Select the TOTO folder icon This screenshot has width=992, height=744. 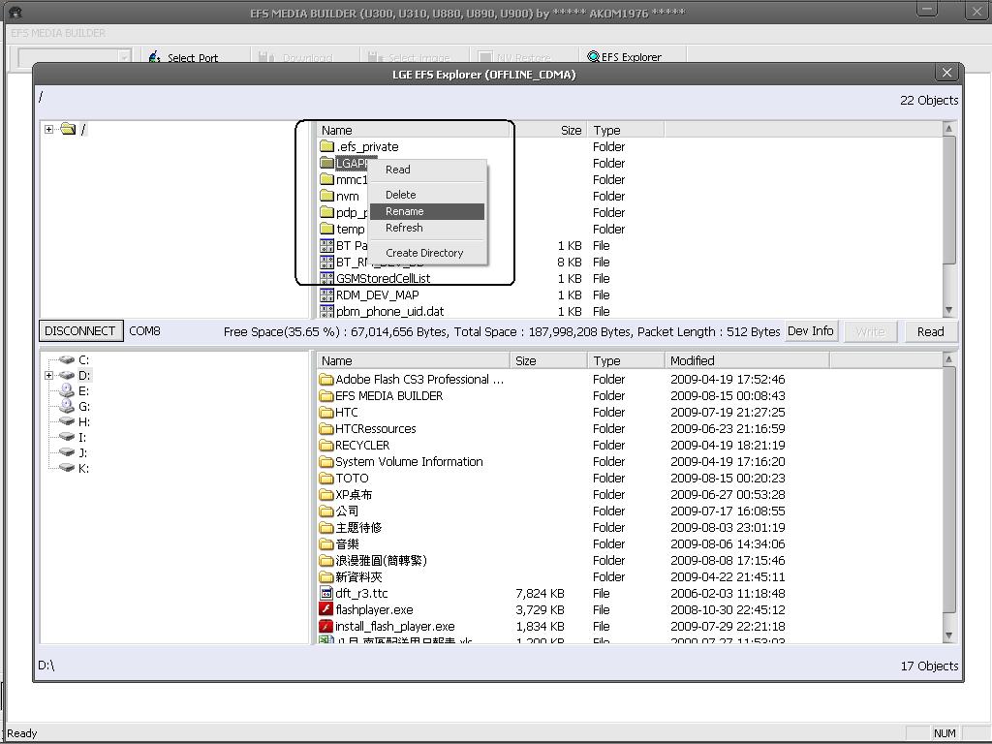point(325,479)
